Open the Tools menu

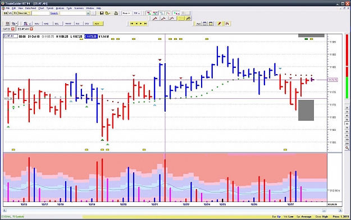click(69, 8)
